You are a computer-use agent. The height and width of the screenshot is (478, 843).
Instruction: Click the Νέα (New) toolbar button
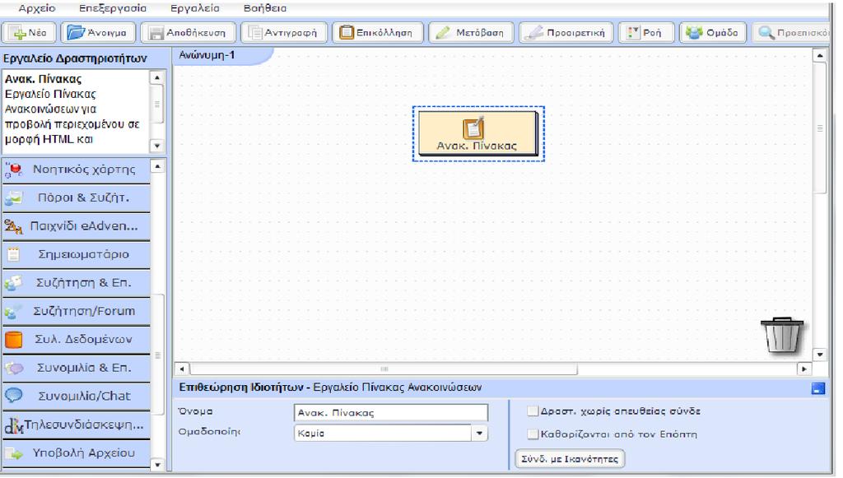(x=29, y=33)
